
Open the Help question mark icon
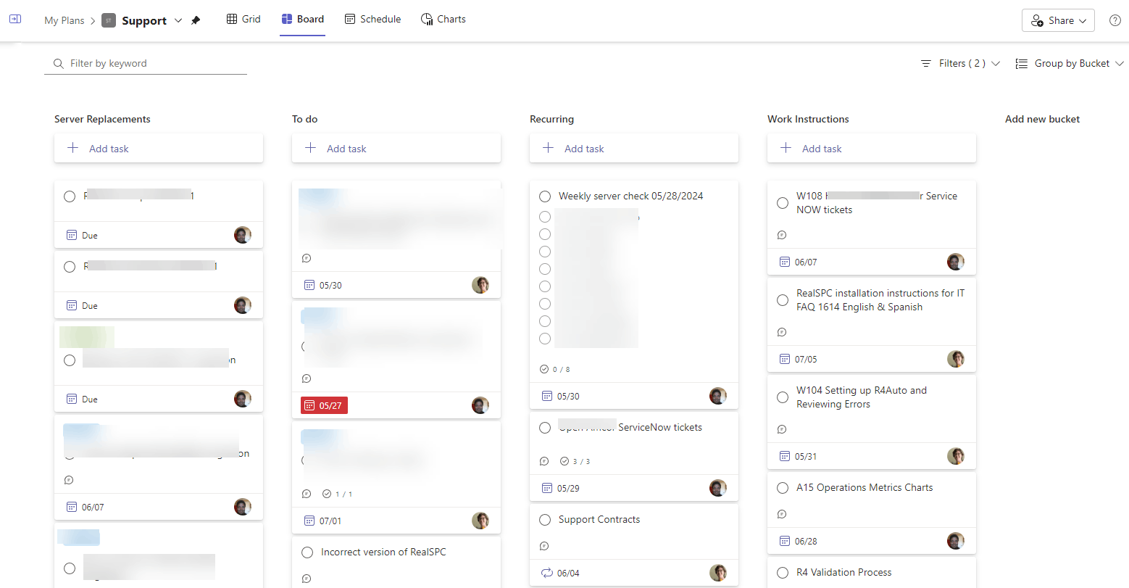click(x=1115, y=20)
